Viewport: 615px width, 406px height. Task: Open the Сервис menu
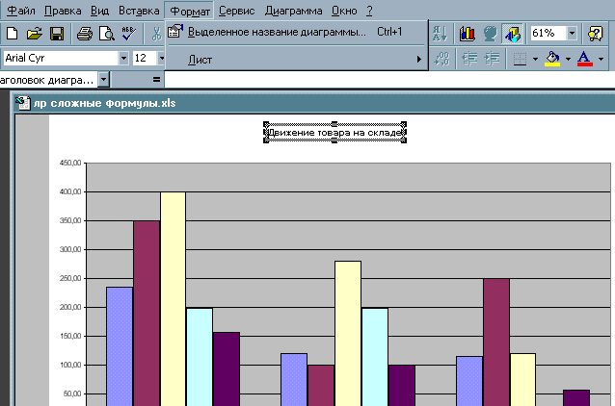pyautogui.click(x=236, y=11)
